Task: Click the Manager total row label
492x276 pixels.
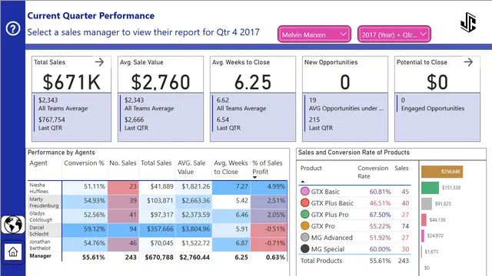Action: (40, 256)
